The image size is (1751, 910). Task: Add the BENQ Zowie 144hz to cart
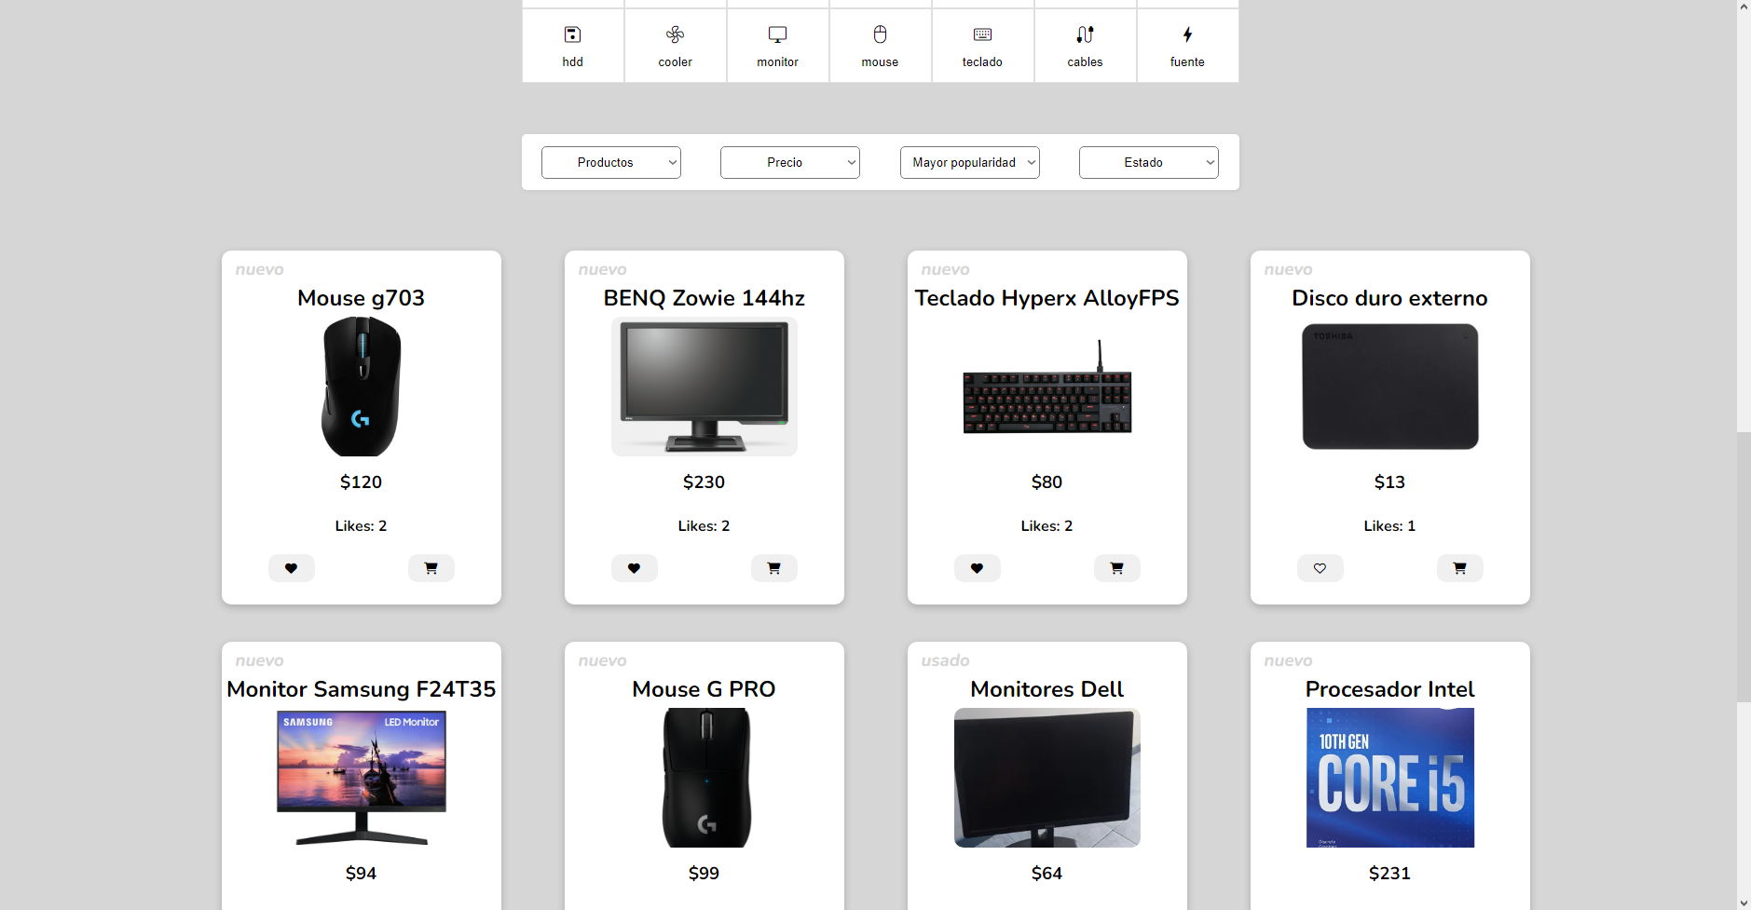pyautogui.click(x=773, y=567)
